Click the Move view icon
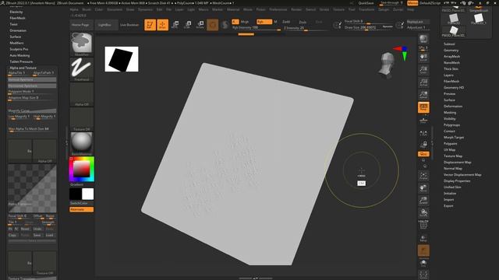This screenshot has width=499, height=280. pos(423,188)
